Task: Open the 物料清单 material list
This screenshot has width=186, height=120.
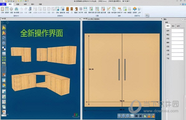Action: [114, 10]
